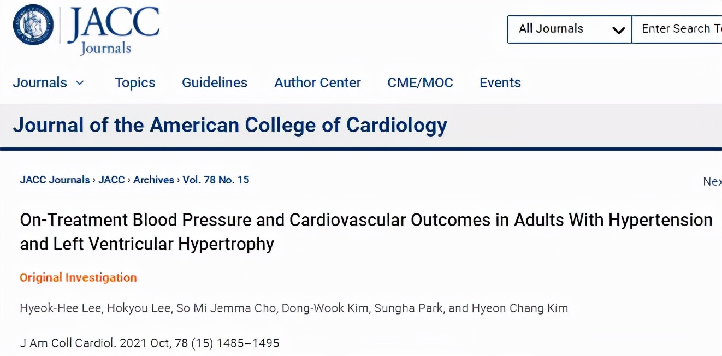This screenshot has height=356, width=722.
Task: Open the Events navigation item
Action: (x=500, y=83)
